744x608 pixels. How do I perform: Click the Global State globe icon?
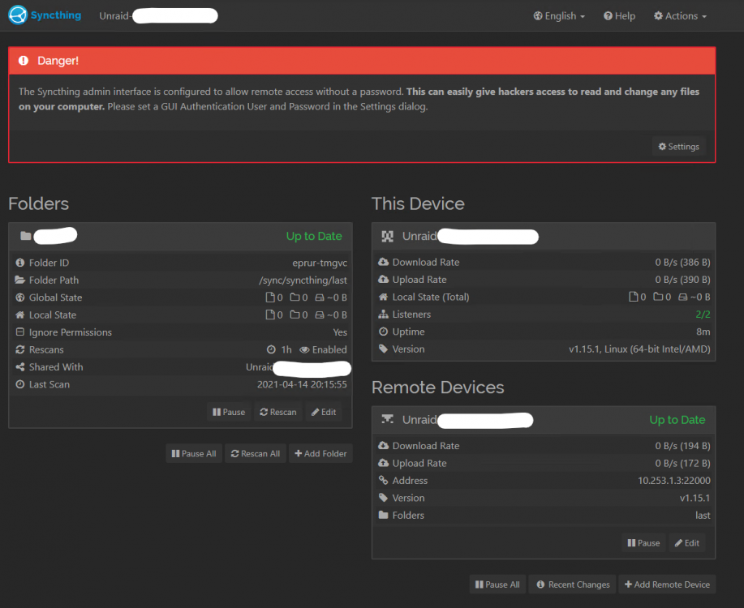pos(20,298)
